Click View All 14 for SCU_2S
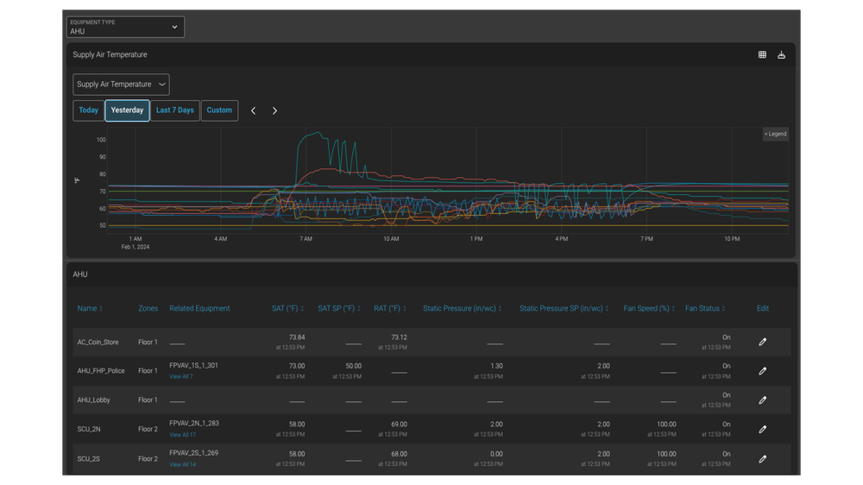The width and height of the screenshot is (863, 485). click(x=182, y=464)
